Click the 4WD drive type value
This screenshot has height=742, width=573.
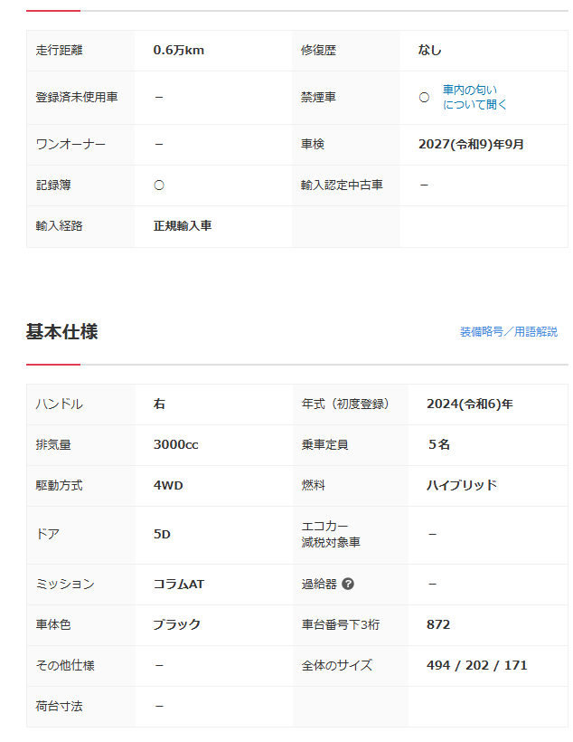pyautogui.click(x=168, y=485)
